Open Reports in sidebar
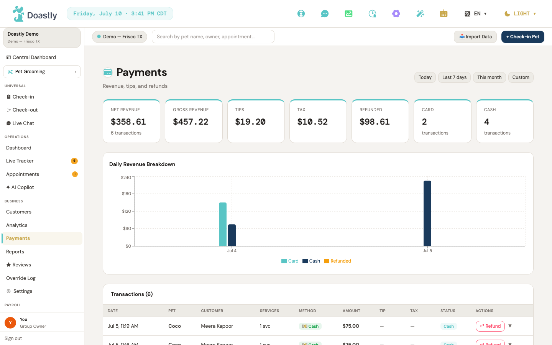This screenshot has height=345, width=552. [42, 252]
